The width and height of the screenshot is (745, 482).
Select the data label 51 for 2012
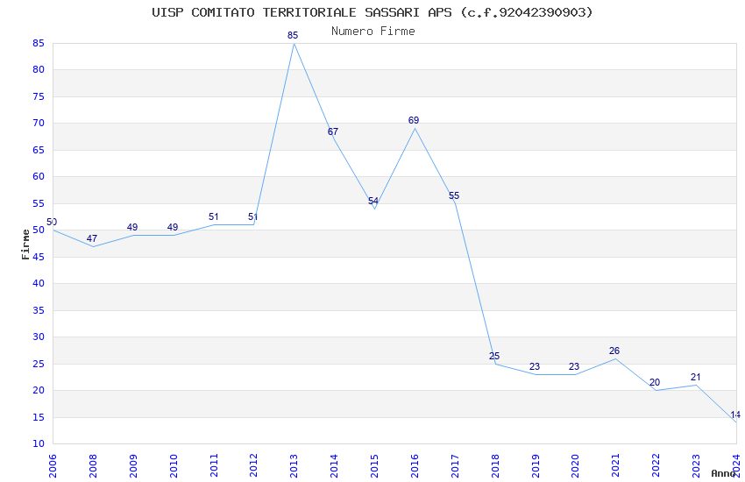[252, 217]
